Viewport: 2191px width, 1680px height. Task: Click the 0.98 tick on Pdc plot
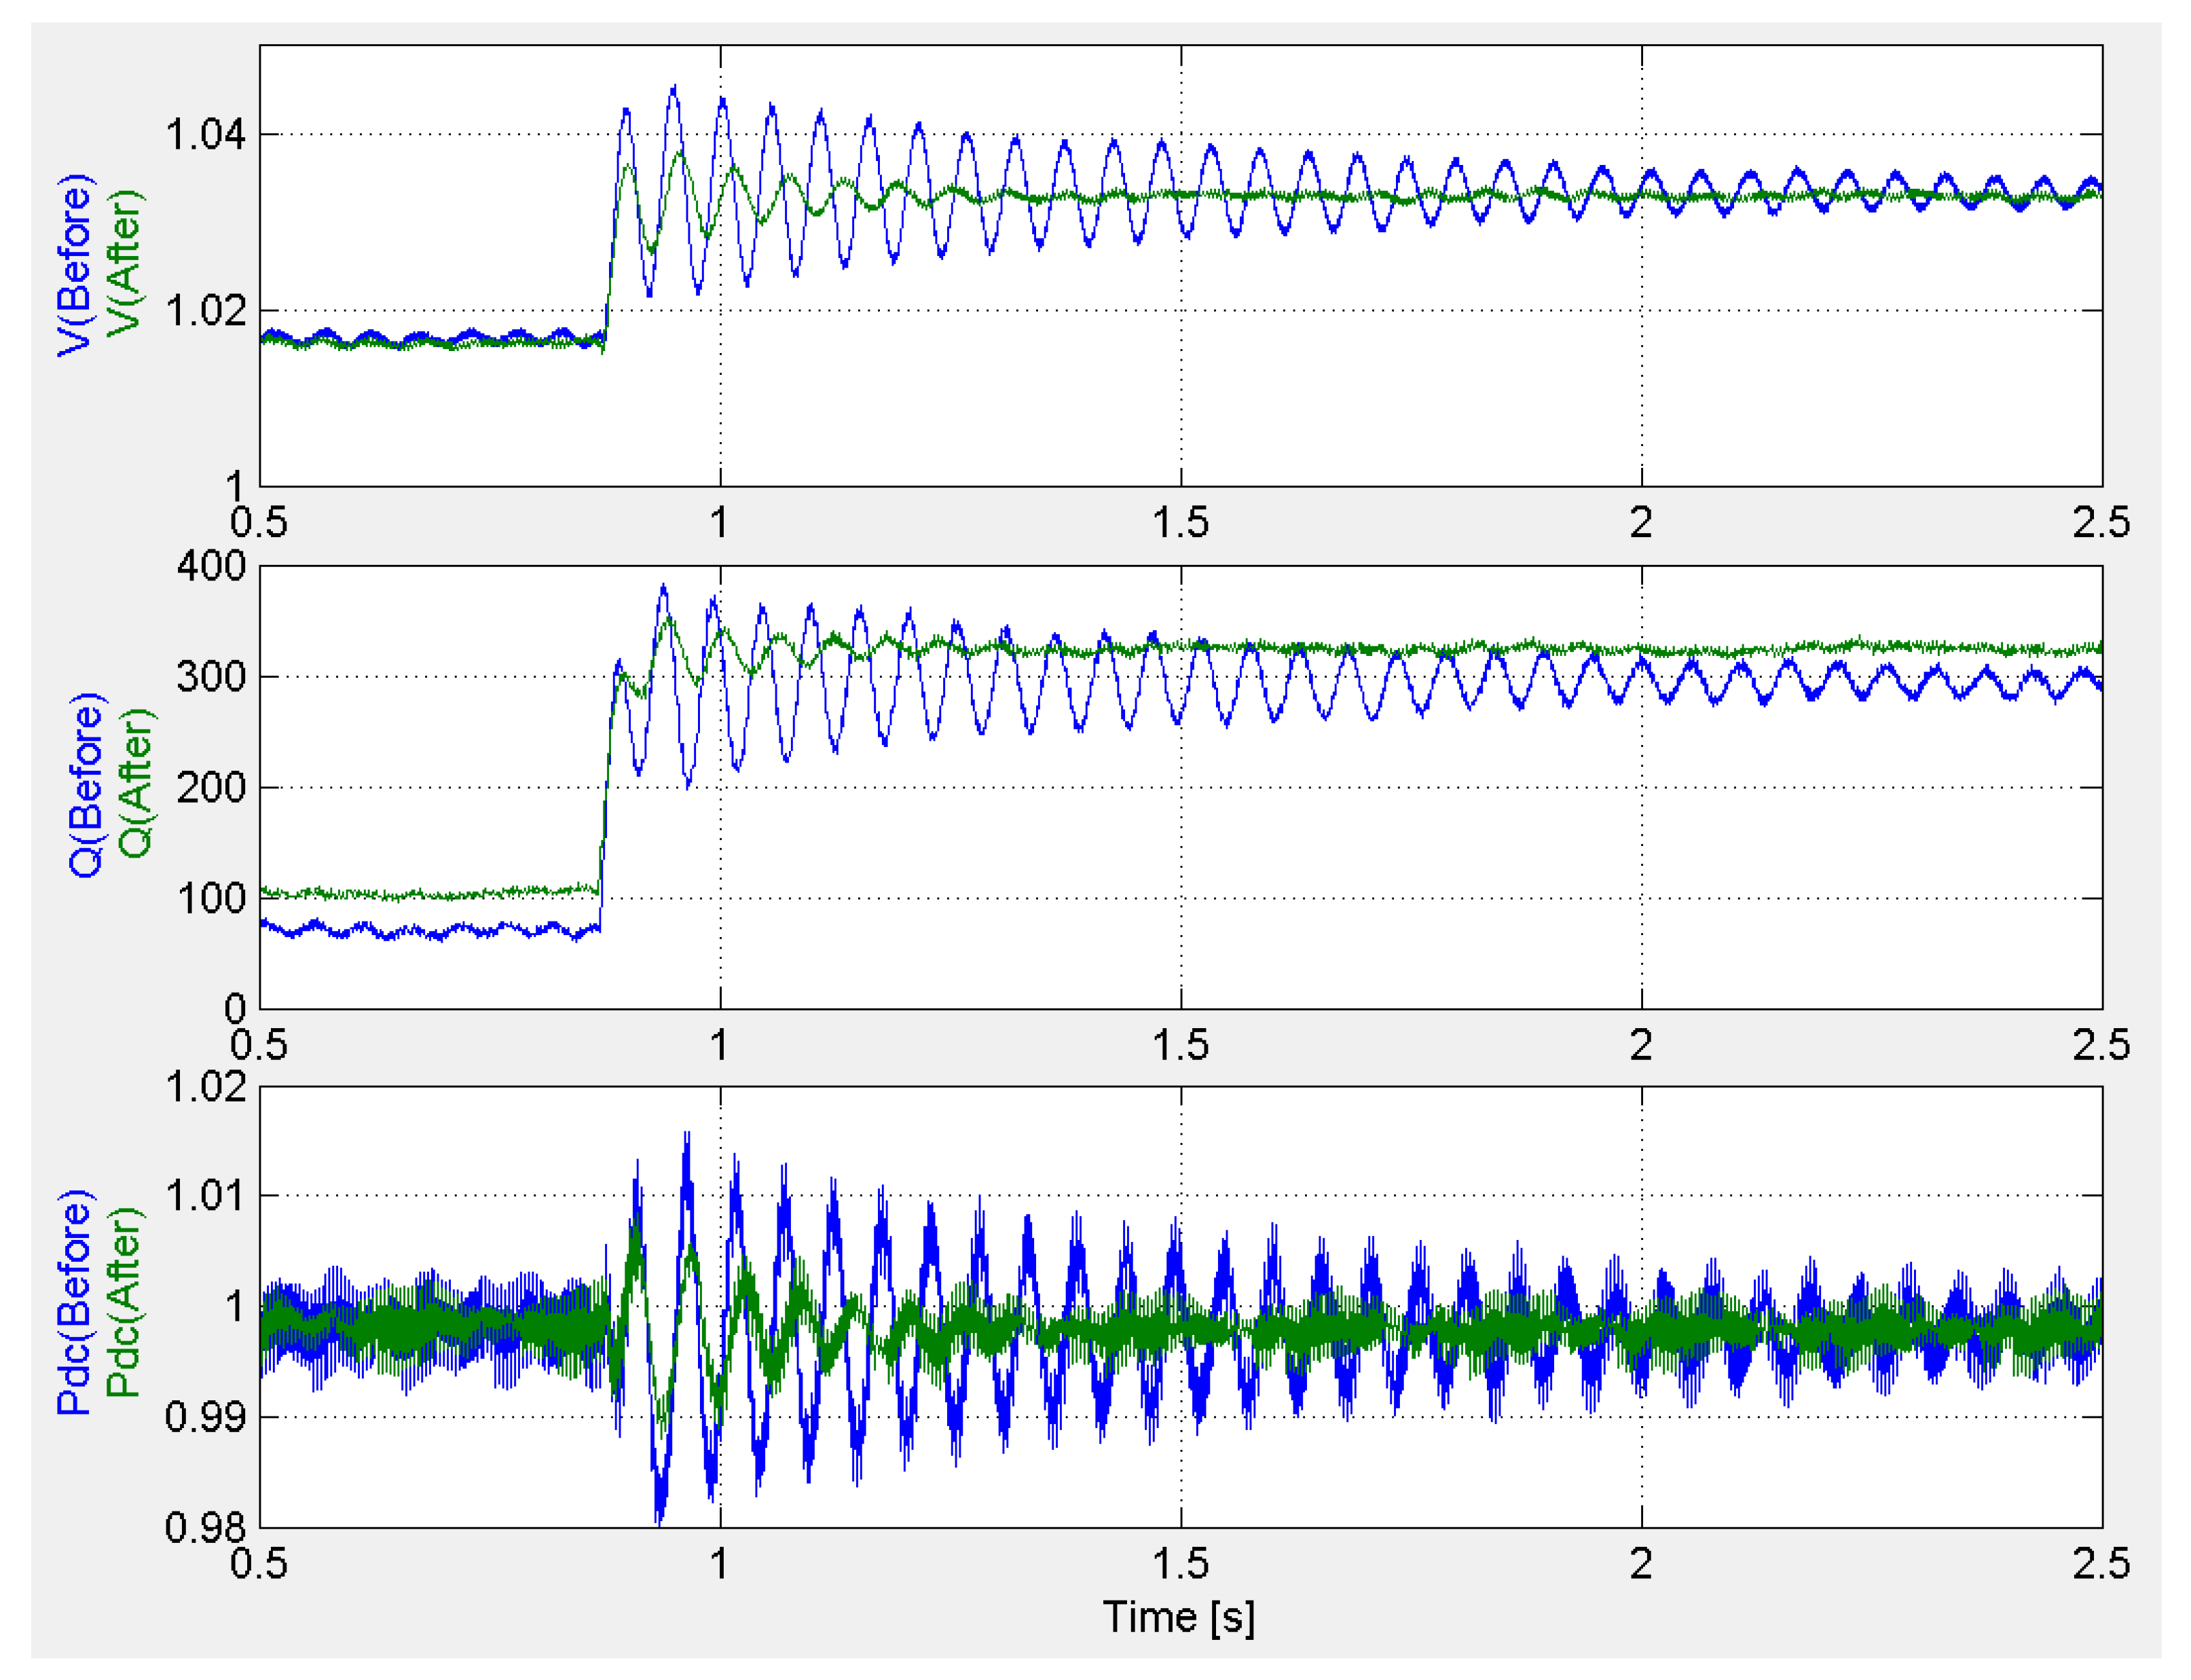(x=205, y=1527)
